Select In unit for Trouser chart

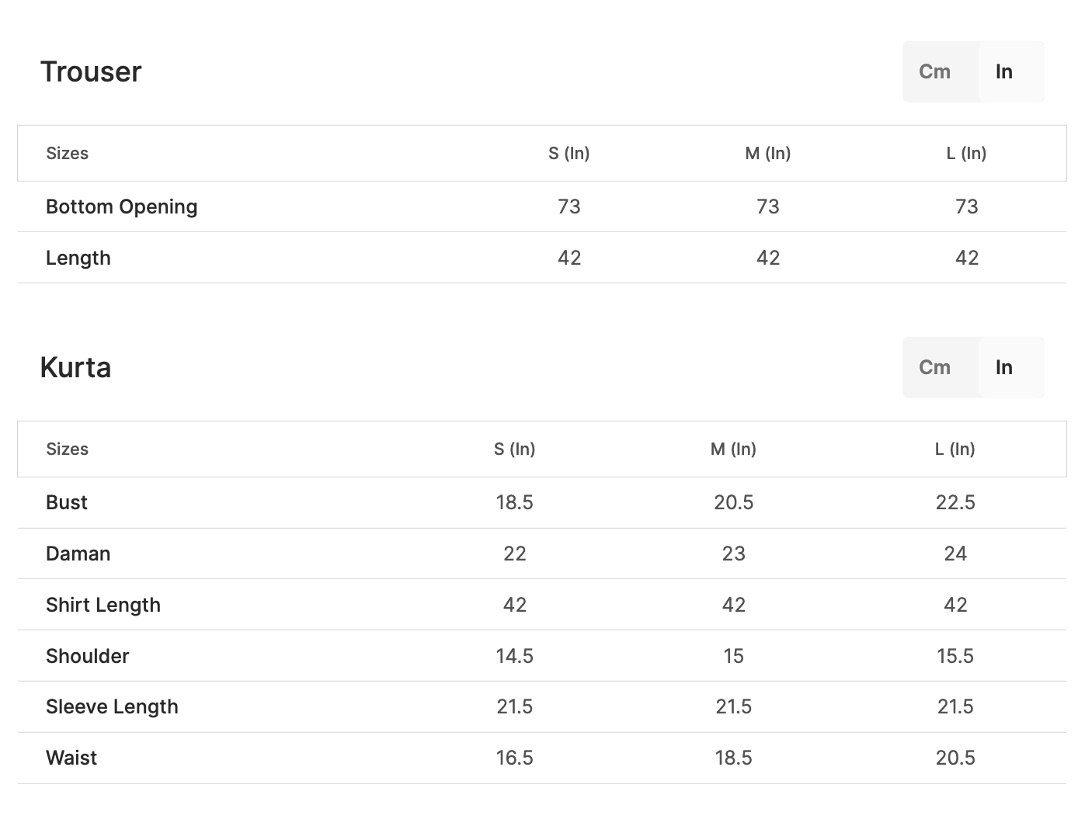[1004, 71]
